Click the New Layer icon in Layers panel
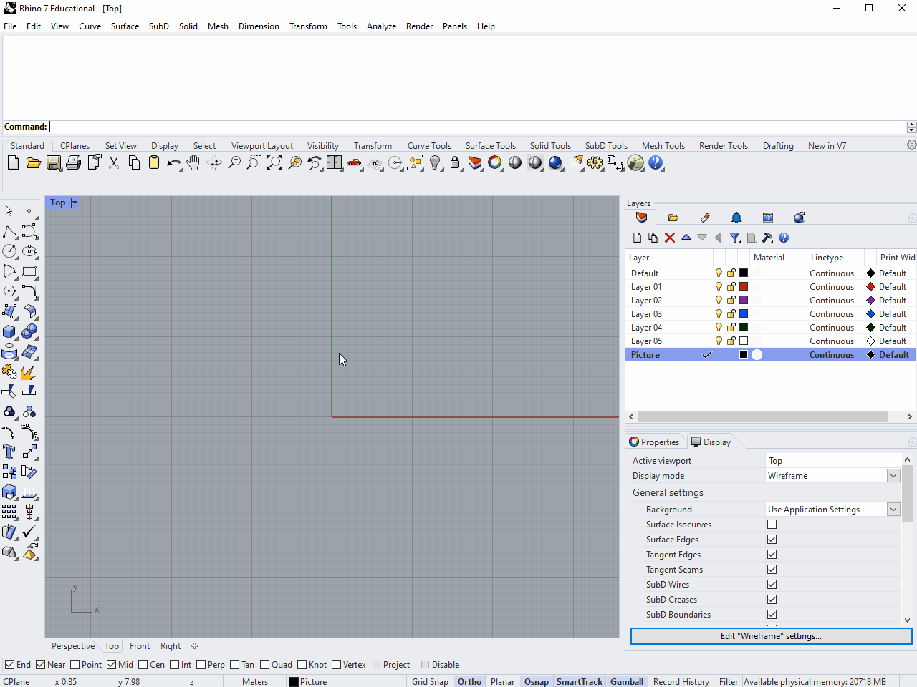The image size is (917, 687). click(637, 238)
